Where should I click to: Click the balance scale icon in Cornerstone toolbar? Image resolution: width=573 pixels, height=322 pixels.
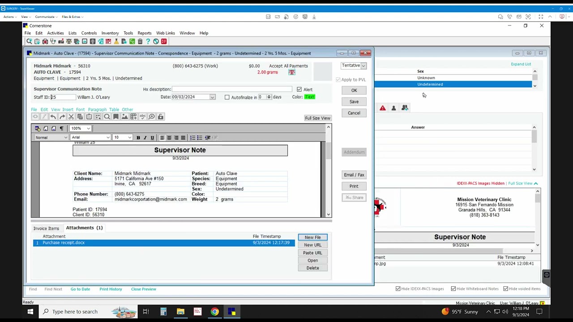(69, 42)
